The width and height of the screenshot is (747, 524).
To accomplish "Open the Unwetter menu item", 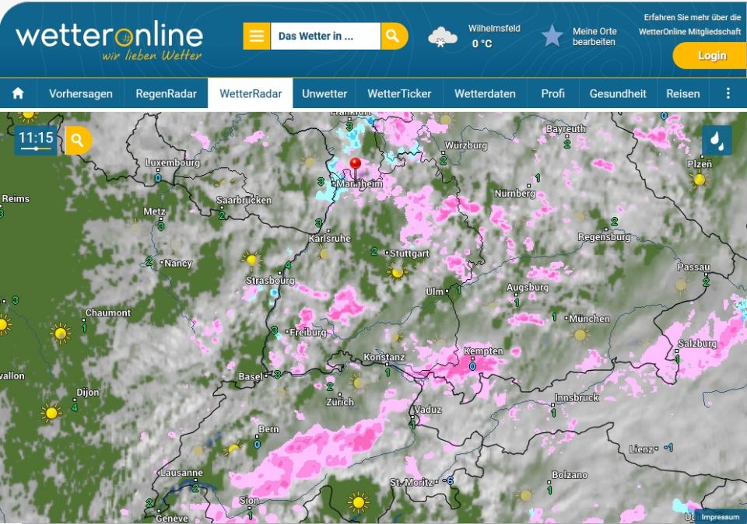I will [324, 93].
